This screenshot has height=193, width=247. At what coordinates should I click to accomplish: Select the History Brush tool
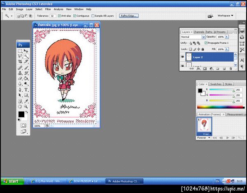tap(26, 73)
